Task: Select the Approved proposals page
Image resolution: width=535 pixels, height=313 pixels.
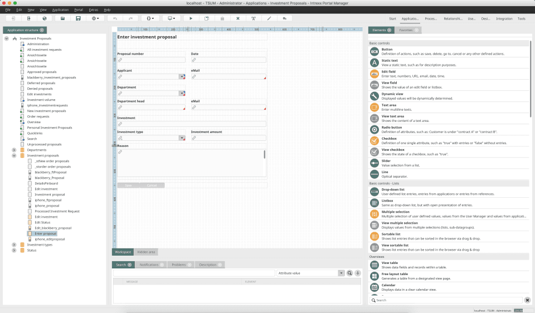Action: (42, 72)
